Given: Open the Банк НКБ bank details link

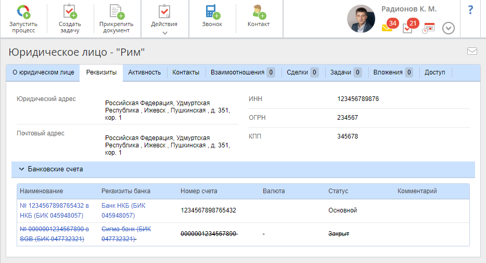Looking at the screenshot, I should pos(123,210).
